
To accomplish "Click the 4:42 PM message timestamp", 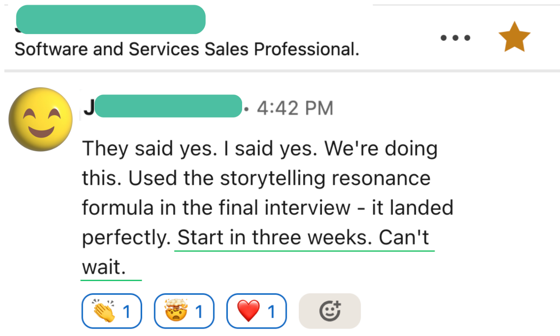I will pos(295,108).
